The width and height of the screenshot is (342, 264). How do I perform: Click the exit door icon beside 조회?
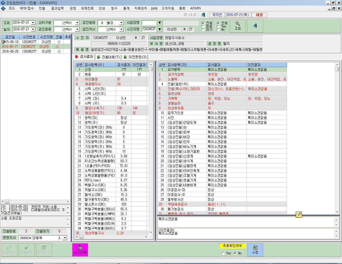[x=255, y=26]
